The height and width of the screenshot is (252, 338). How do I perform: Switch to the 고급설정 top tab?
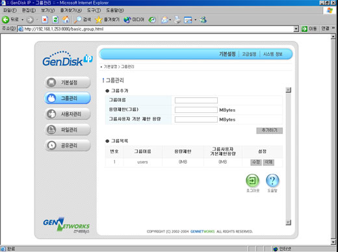249,54
